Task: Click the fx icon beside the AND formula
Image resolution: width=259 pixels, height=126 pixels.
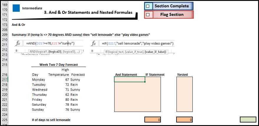Action: click(x=18, y=43)
